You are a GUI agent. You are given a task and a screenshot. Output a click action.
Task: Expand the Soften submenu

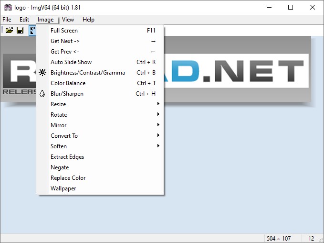(100, 146)
